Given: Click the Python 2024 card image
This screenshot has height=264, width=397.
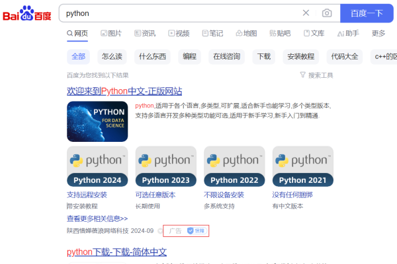Looking at the screenshot, I should point(97,166).
